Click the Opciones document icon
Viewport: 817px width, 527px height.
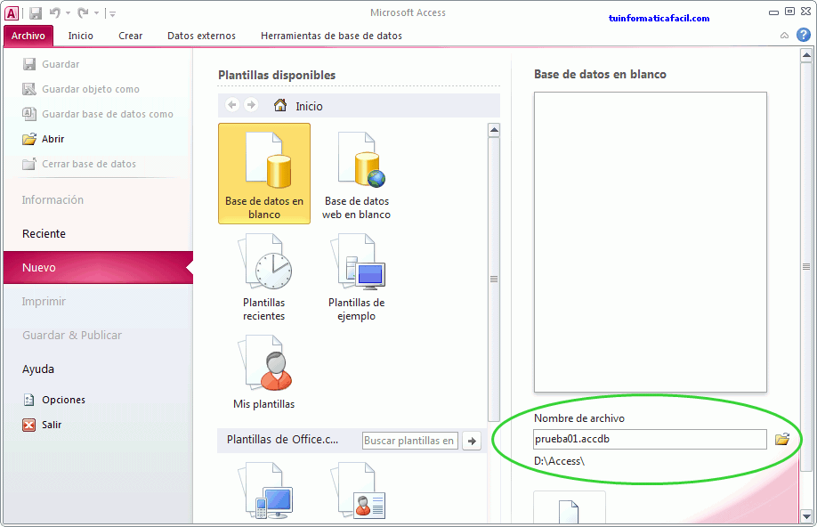pyautogui.click(x=29, y=400)
